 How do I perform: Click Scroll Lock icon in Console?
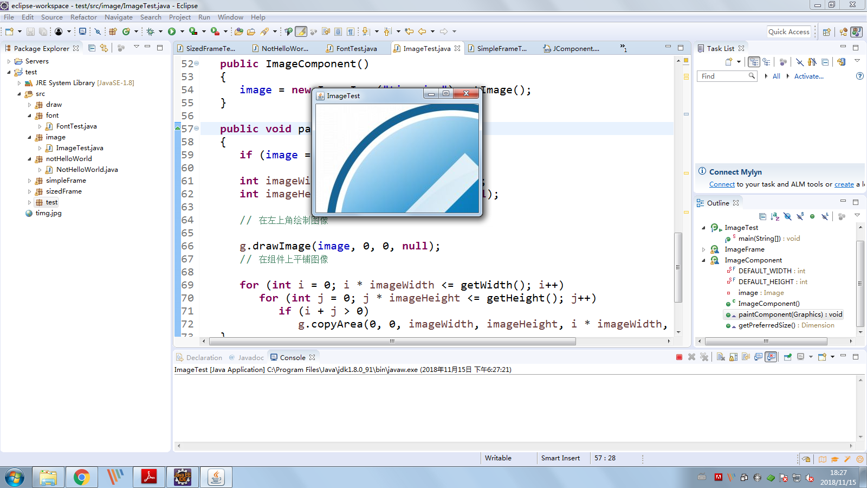pyautogui.click(x=733, y=357)
